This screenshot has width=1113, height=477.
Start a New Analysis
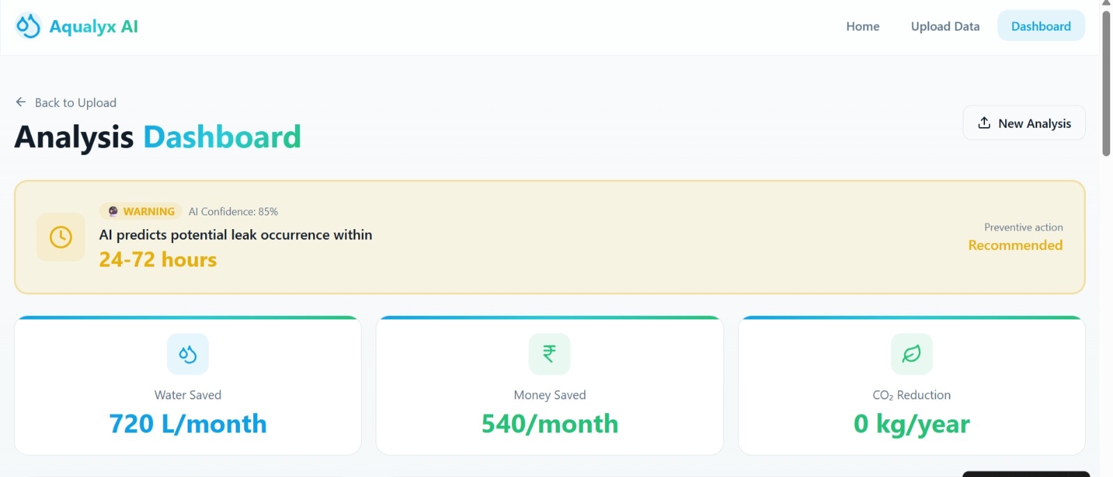(x=1024, y=123)
